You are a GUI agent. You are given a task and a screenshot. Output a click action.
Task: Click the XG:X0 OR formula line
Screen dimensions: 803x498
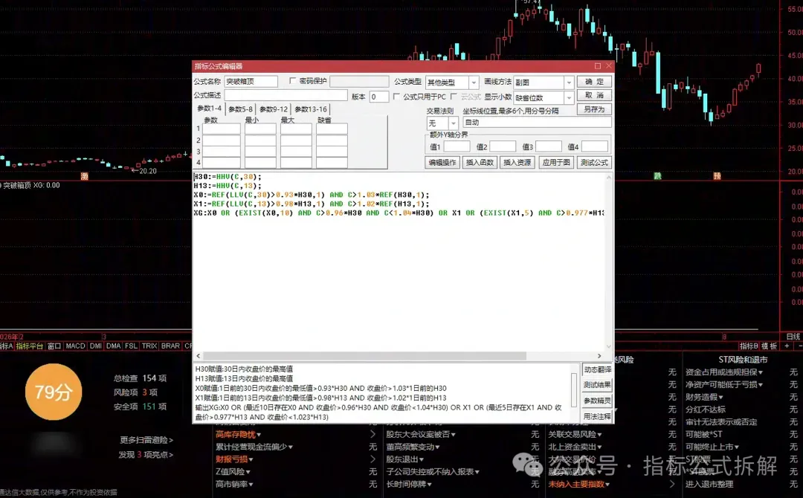click(399, 213)
